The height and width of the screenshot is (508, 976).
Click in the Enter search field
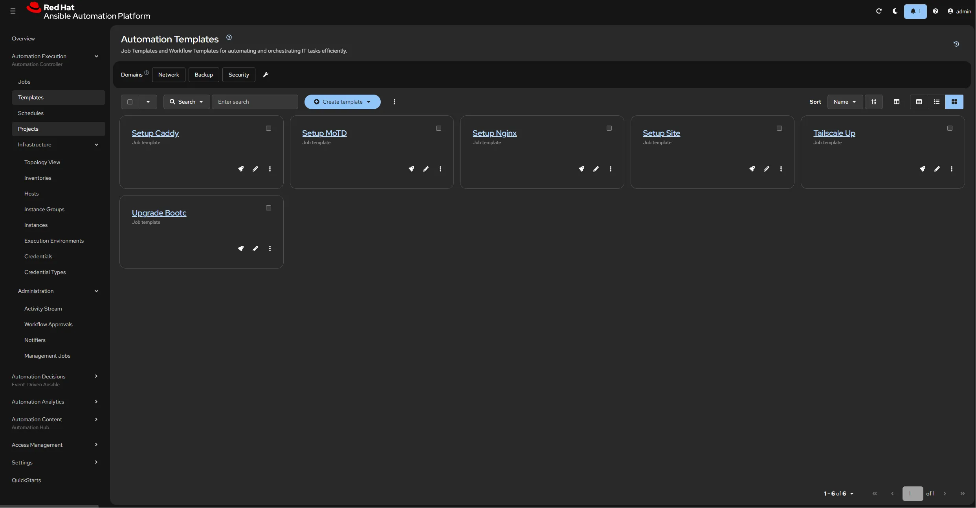coord(255,102)
